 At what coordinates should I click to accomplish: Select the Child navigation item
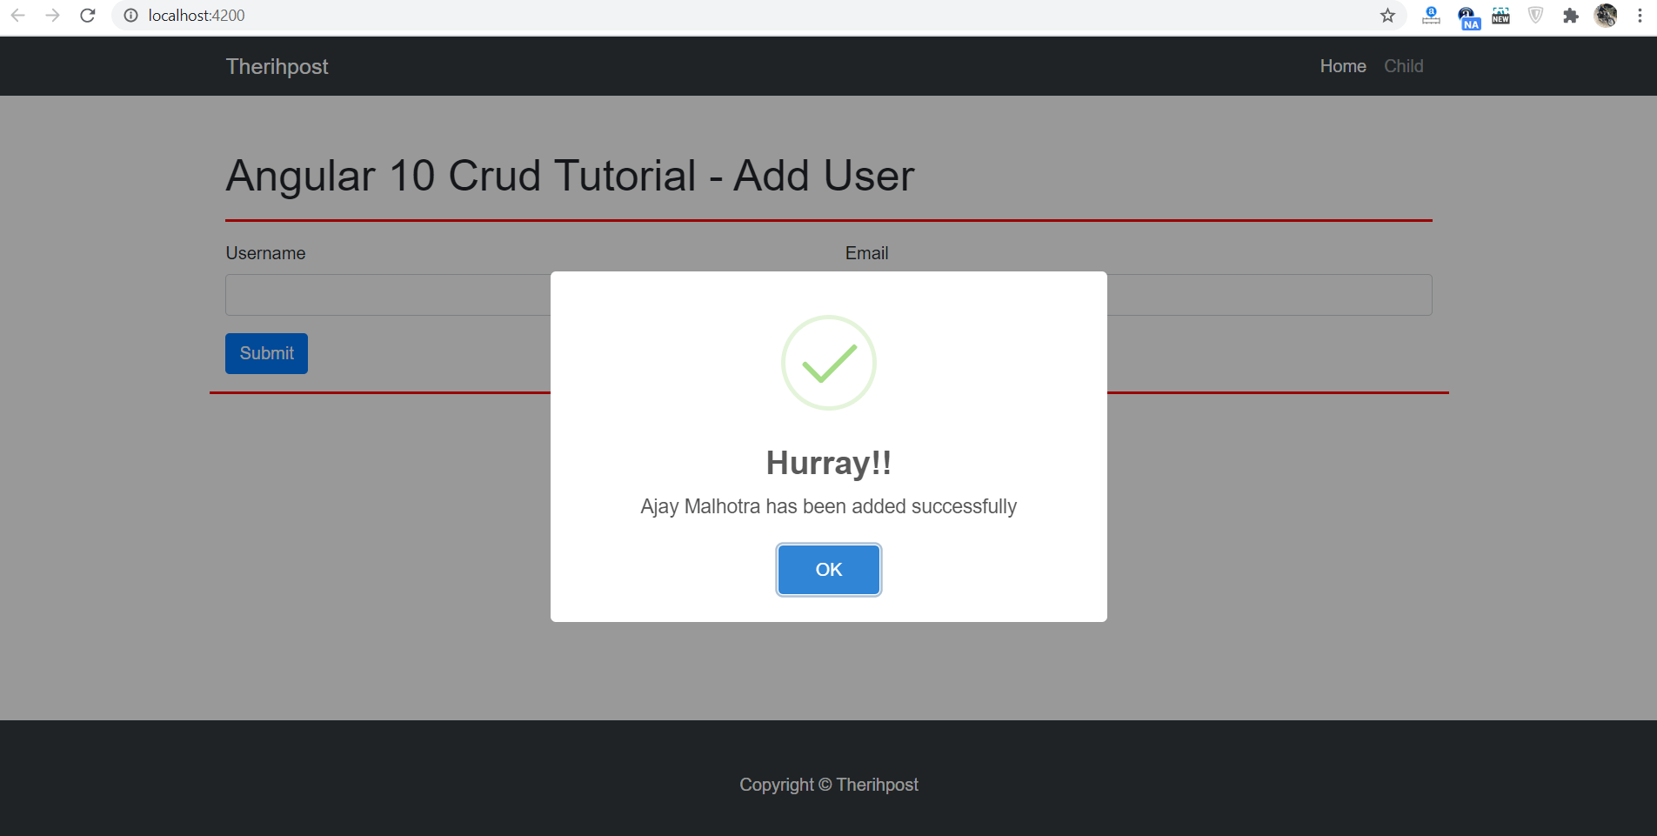click(x=1404, y=65)
